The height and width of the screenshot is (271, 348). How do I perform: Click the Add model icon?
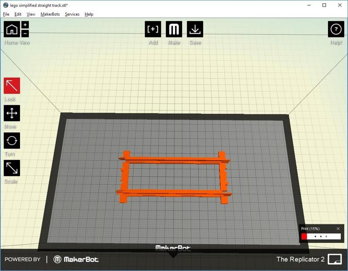coord(153,29)
